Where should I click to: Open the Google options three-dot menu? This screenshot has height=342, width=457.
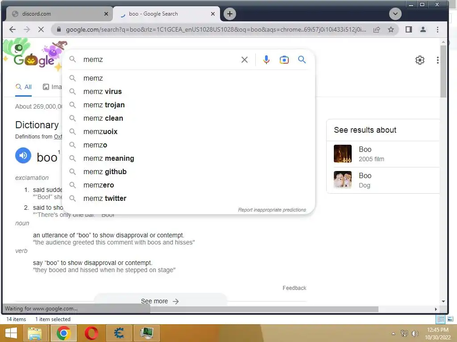click(x=437, y=60)
